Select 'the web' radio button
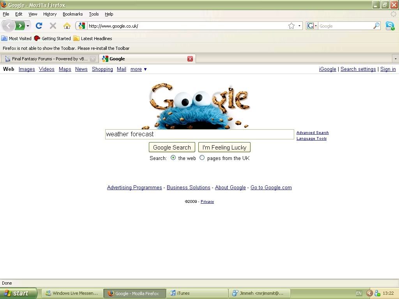The width and height of the screenshot is (399, 299). [173, 158]
